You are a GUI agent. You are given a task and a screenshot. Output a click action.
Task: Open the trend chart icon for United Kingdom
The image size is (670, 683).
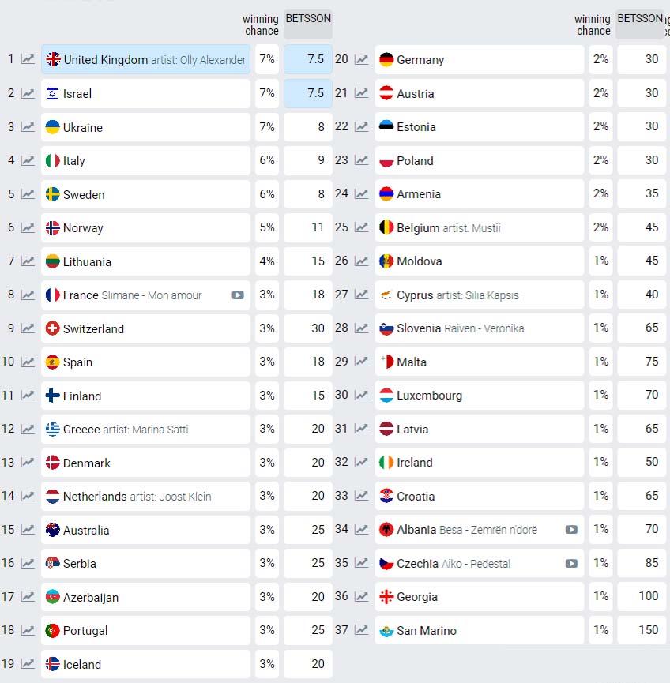(x=28, y=58)
